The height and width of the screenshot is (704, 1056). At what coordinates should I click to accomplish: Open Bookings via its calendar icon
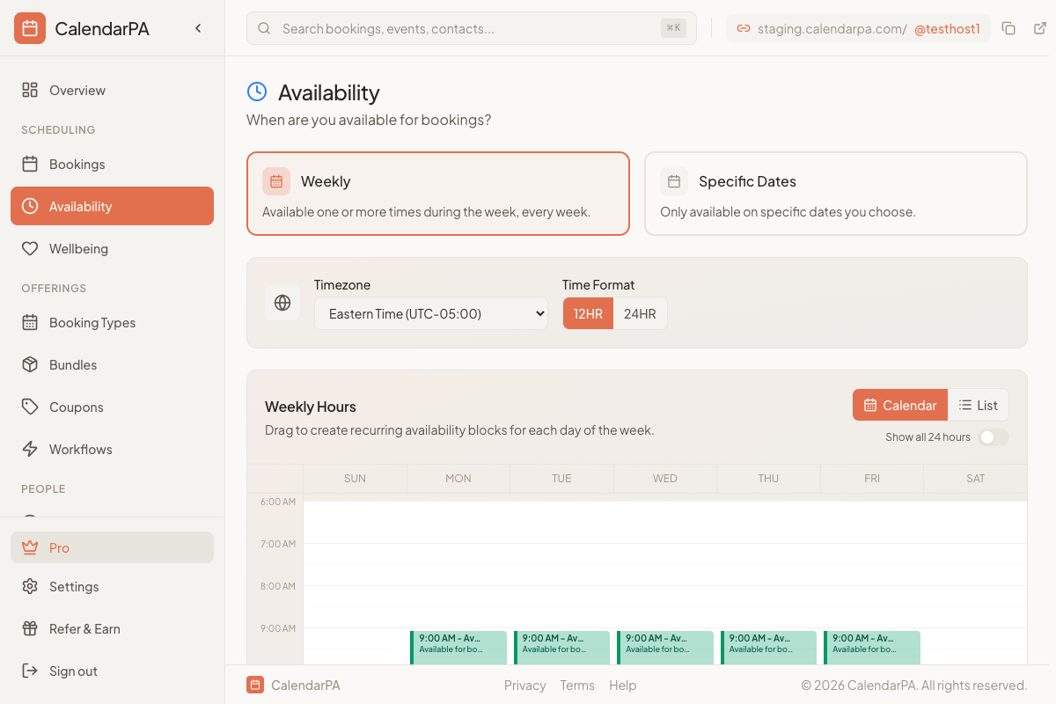31,164
